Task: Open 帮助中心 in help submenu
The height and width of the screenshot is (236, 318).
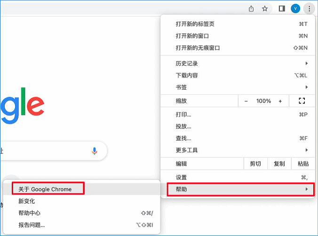Action: (x=29, y=213)
